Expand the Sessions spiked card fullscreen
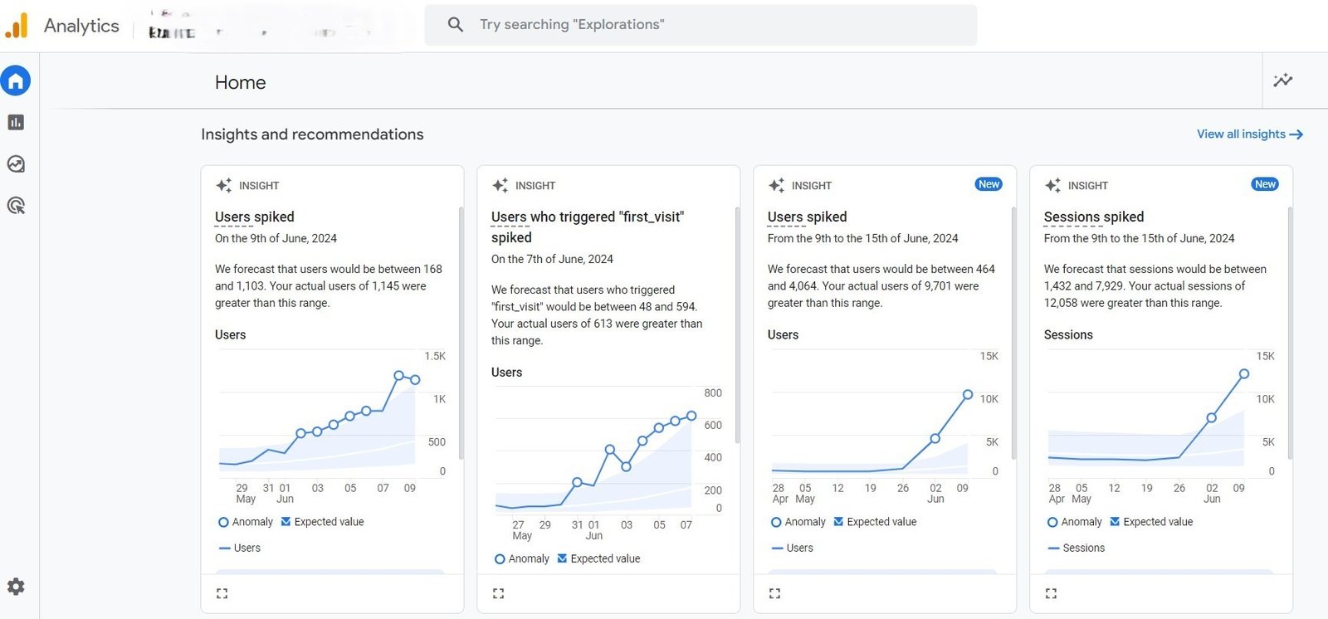Screen dimensions: 1328x619 point(1051,593)
